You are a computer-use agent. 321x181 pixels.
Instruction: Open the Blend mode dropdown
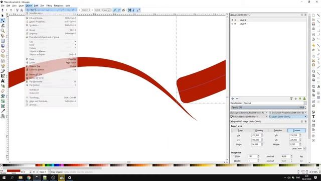pos(275,103)
